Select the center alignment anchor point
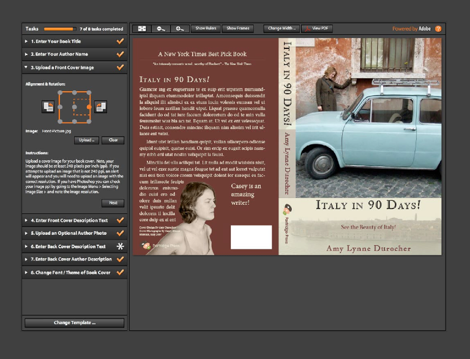This screenshot has width=470, height=359. 75,107
